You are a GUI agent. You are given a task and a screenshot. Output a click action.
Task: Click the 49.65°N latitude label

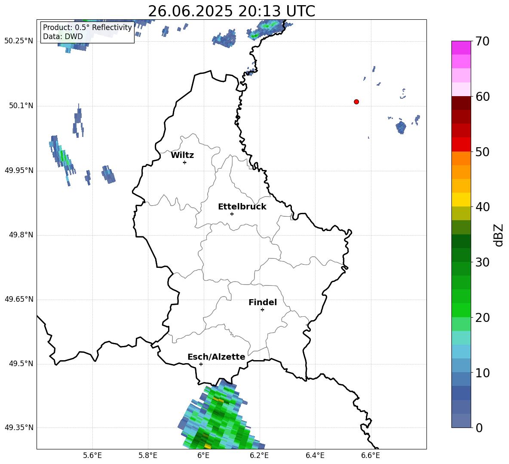(x=19, y=299)
